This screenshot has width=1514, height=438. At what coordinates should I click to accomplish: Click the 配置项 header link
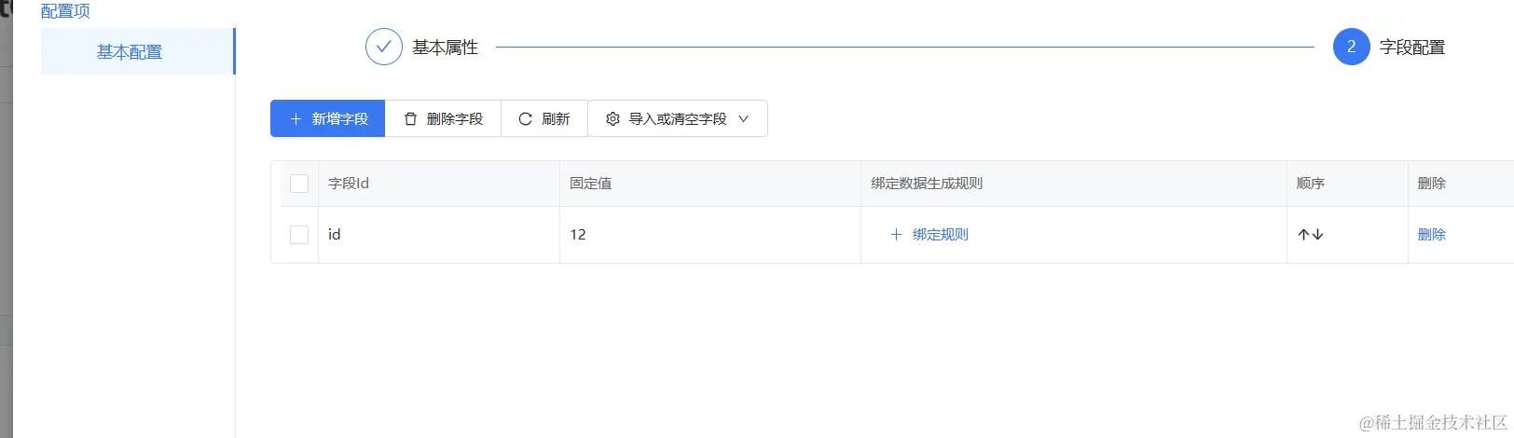point(65,11)
